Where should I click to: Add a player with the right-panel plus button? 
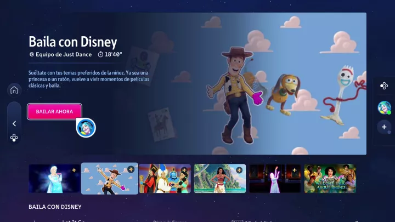click(x=384, y=127)
